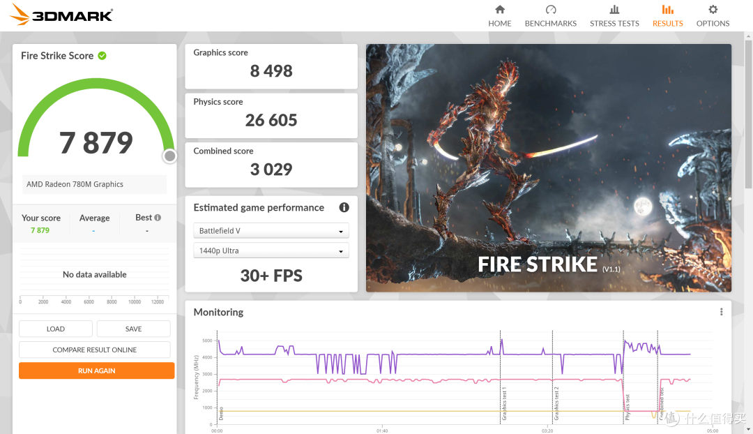
Task: Open the Monitoring three-dot menu
Action: [x=721, y=312]
